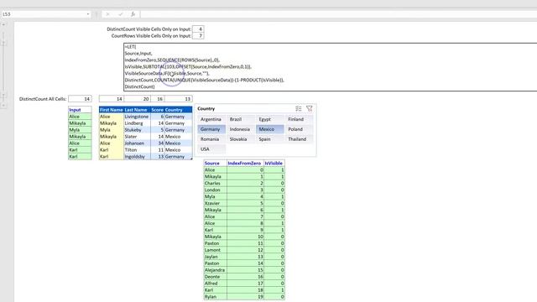Click the Country slicer title

point(206,108)
